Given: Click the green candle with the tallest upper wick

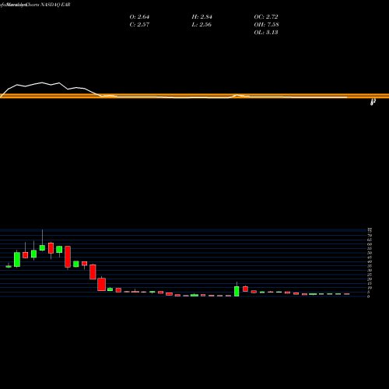Looking at the screenshot, I should click(42, 247).
